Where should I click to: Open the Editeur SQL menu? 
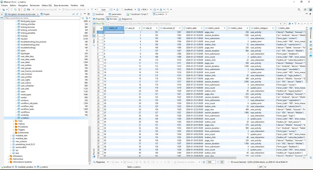coord(47,5)
